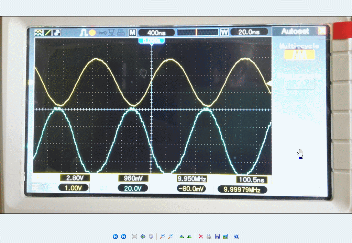Rotate the image counterclockwise

click(189, 236)
